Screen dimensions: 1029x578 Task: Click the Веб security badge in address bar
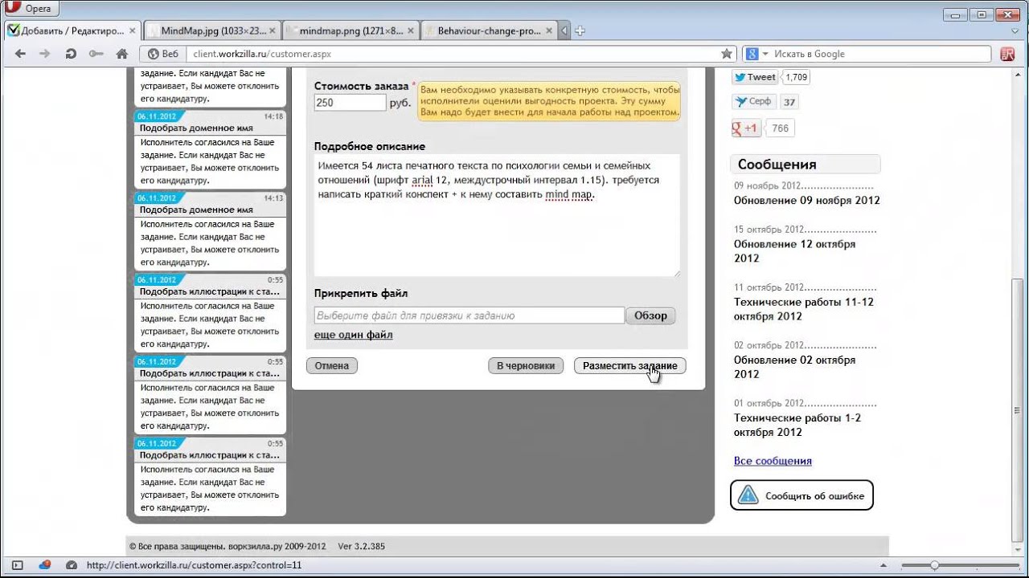pyautogui.click(x=163, y=54)
